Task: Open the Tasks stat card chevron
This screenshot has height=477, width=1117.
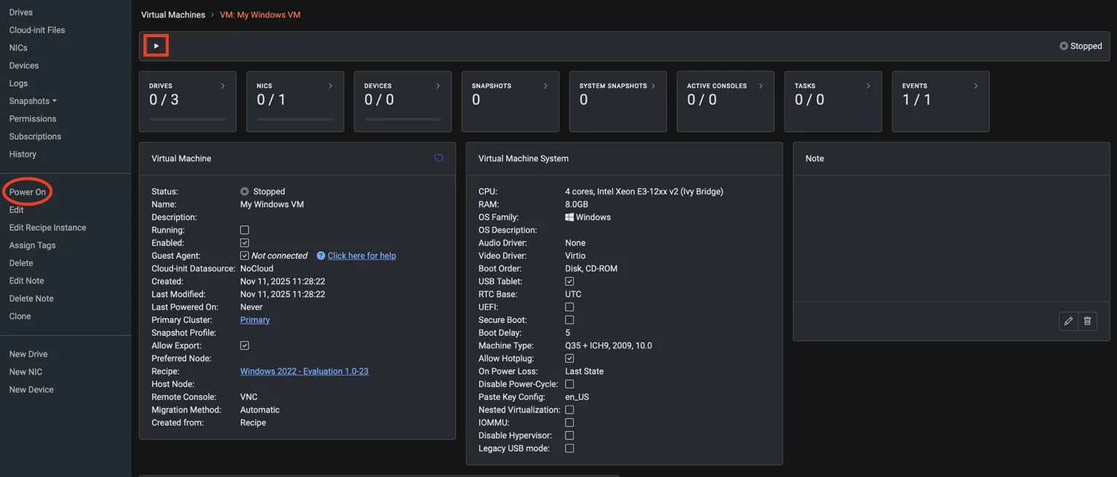Action: [x=868, y=86]
